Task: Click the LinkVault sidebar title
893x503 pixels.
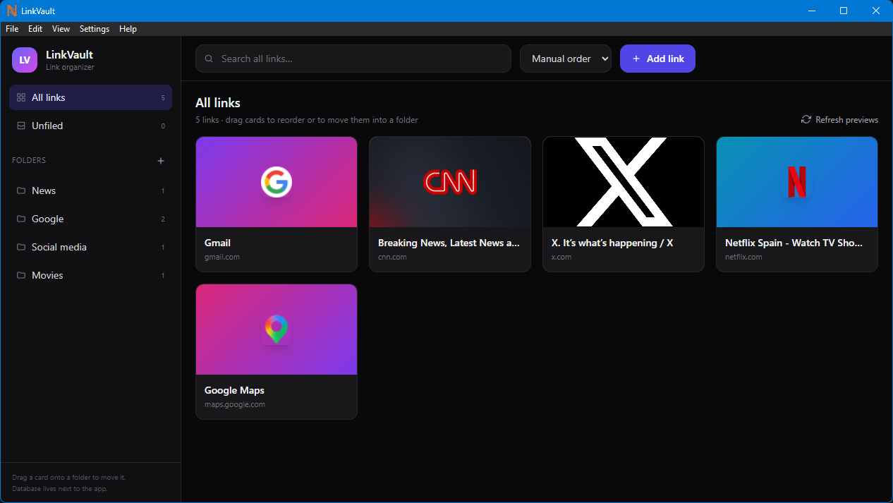Action: 69,54
